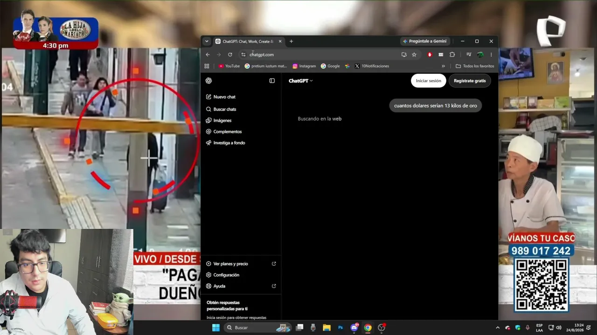597x335 pixels.
Task: Click the Iniciar sesión button
Action: [428, 80]
